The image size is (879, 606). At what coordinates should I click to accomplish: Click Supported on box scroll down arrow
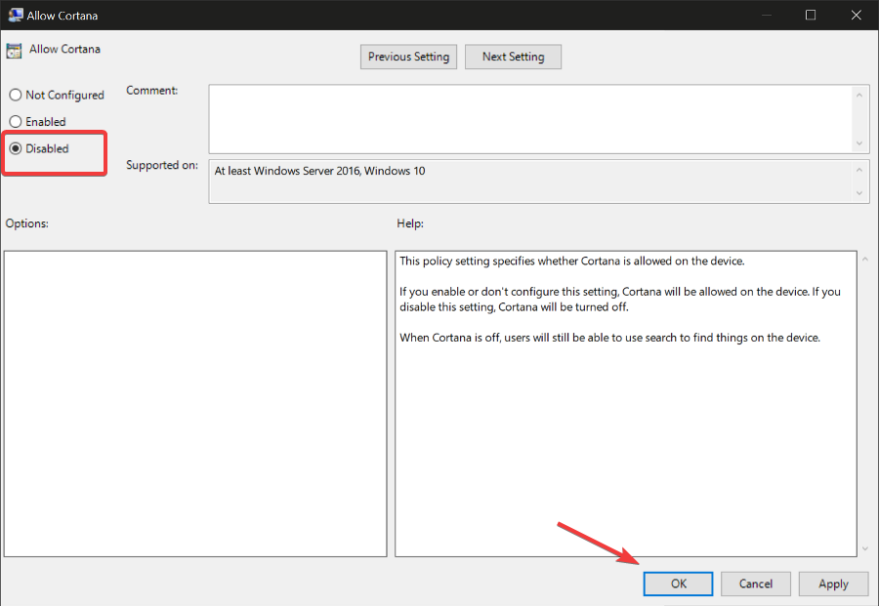click(x=859, y=193)
